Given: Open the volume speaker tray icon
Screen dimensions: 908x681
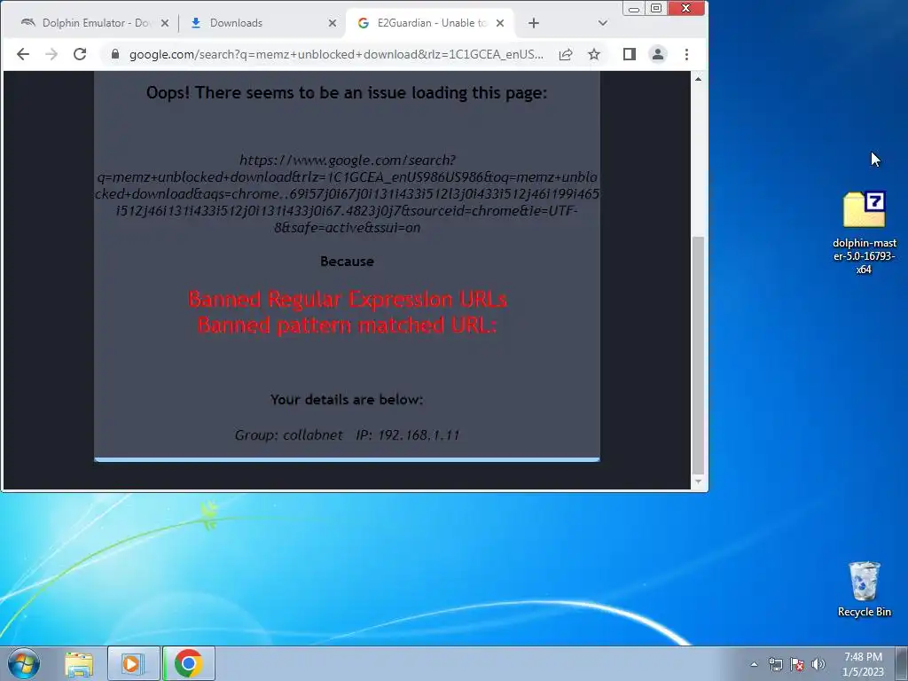Looking at the screenshot, I should tap(818, 664).
